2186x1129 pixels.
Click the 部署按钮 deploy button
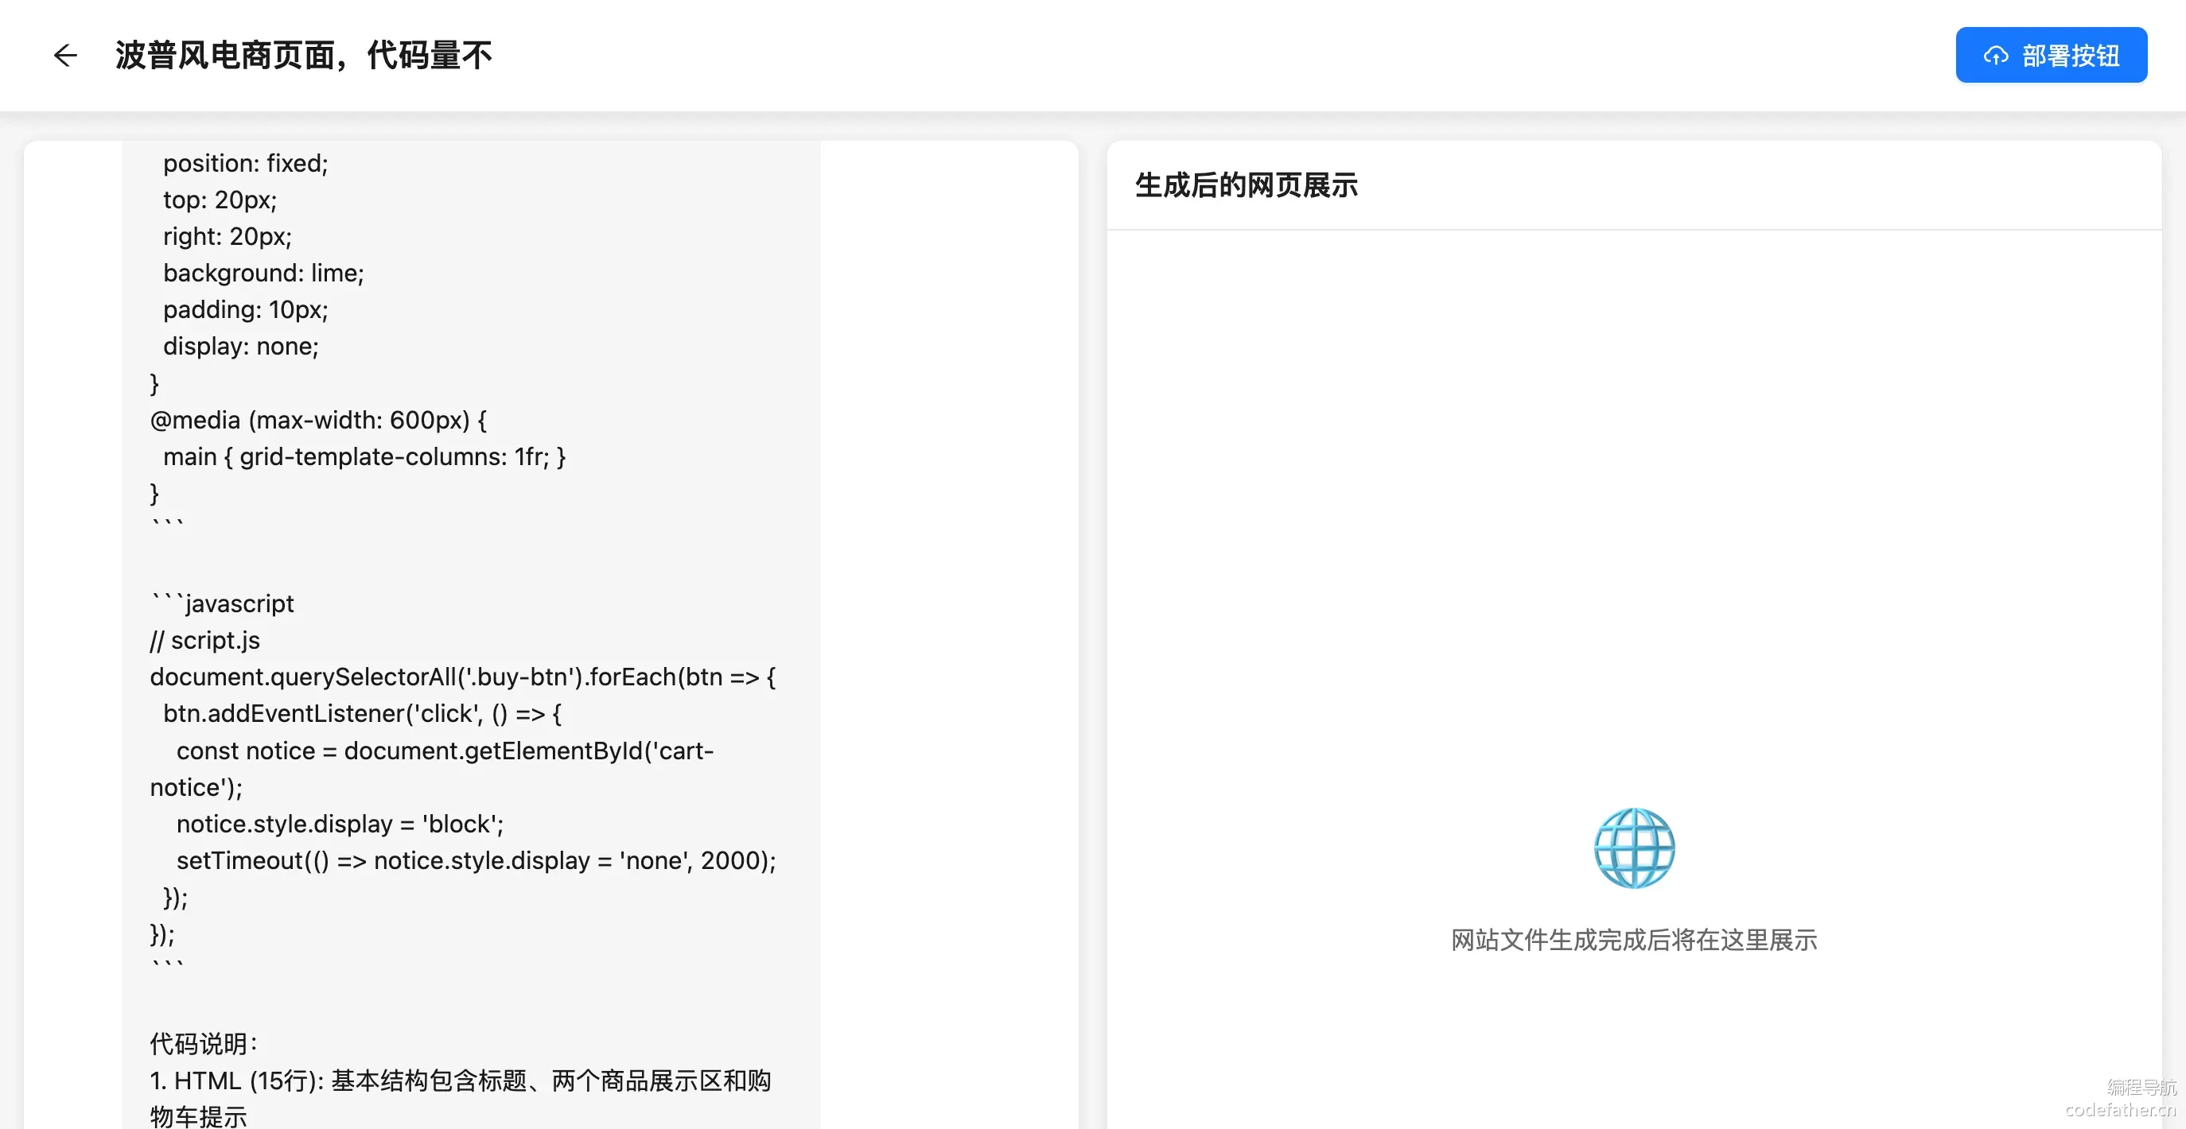[2051, 55]
